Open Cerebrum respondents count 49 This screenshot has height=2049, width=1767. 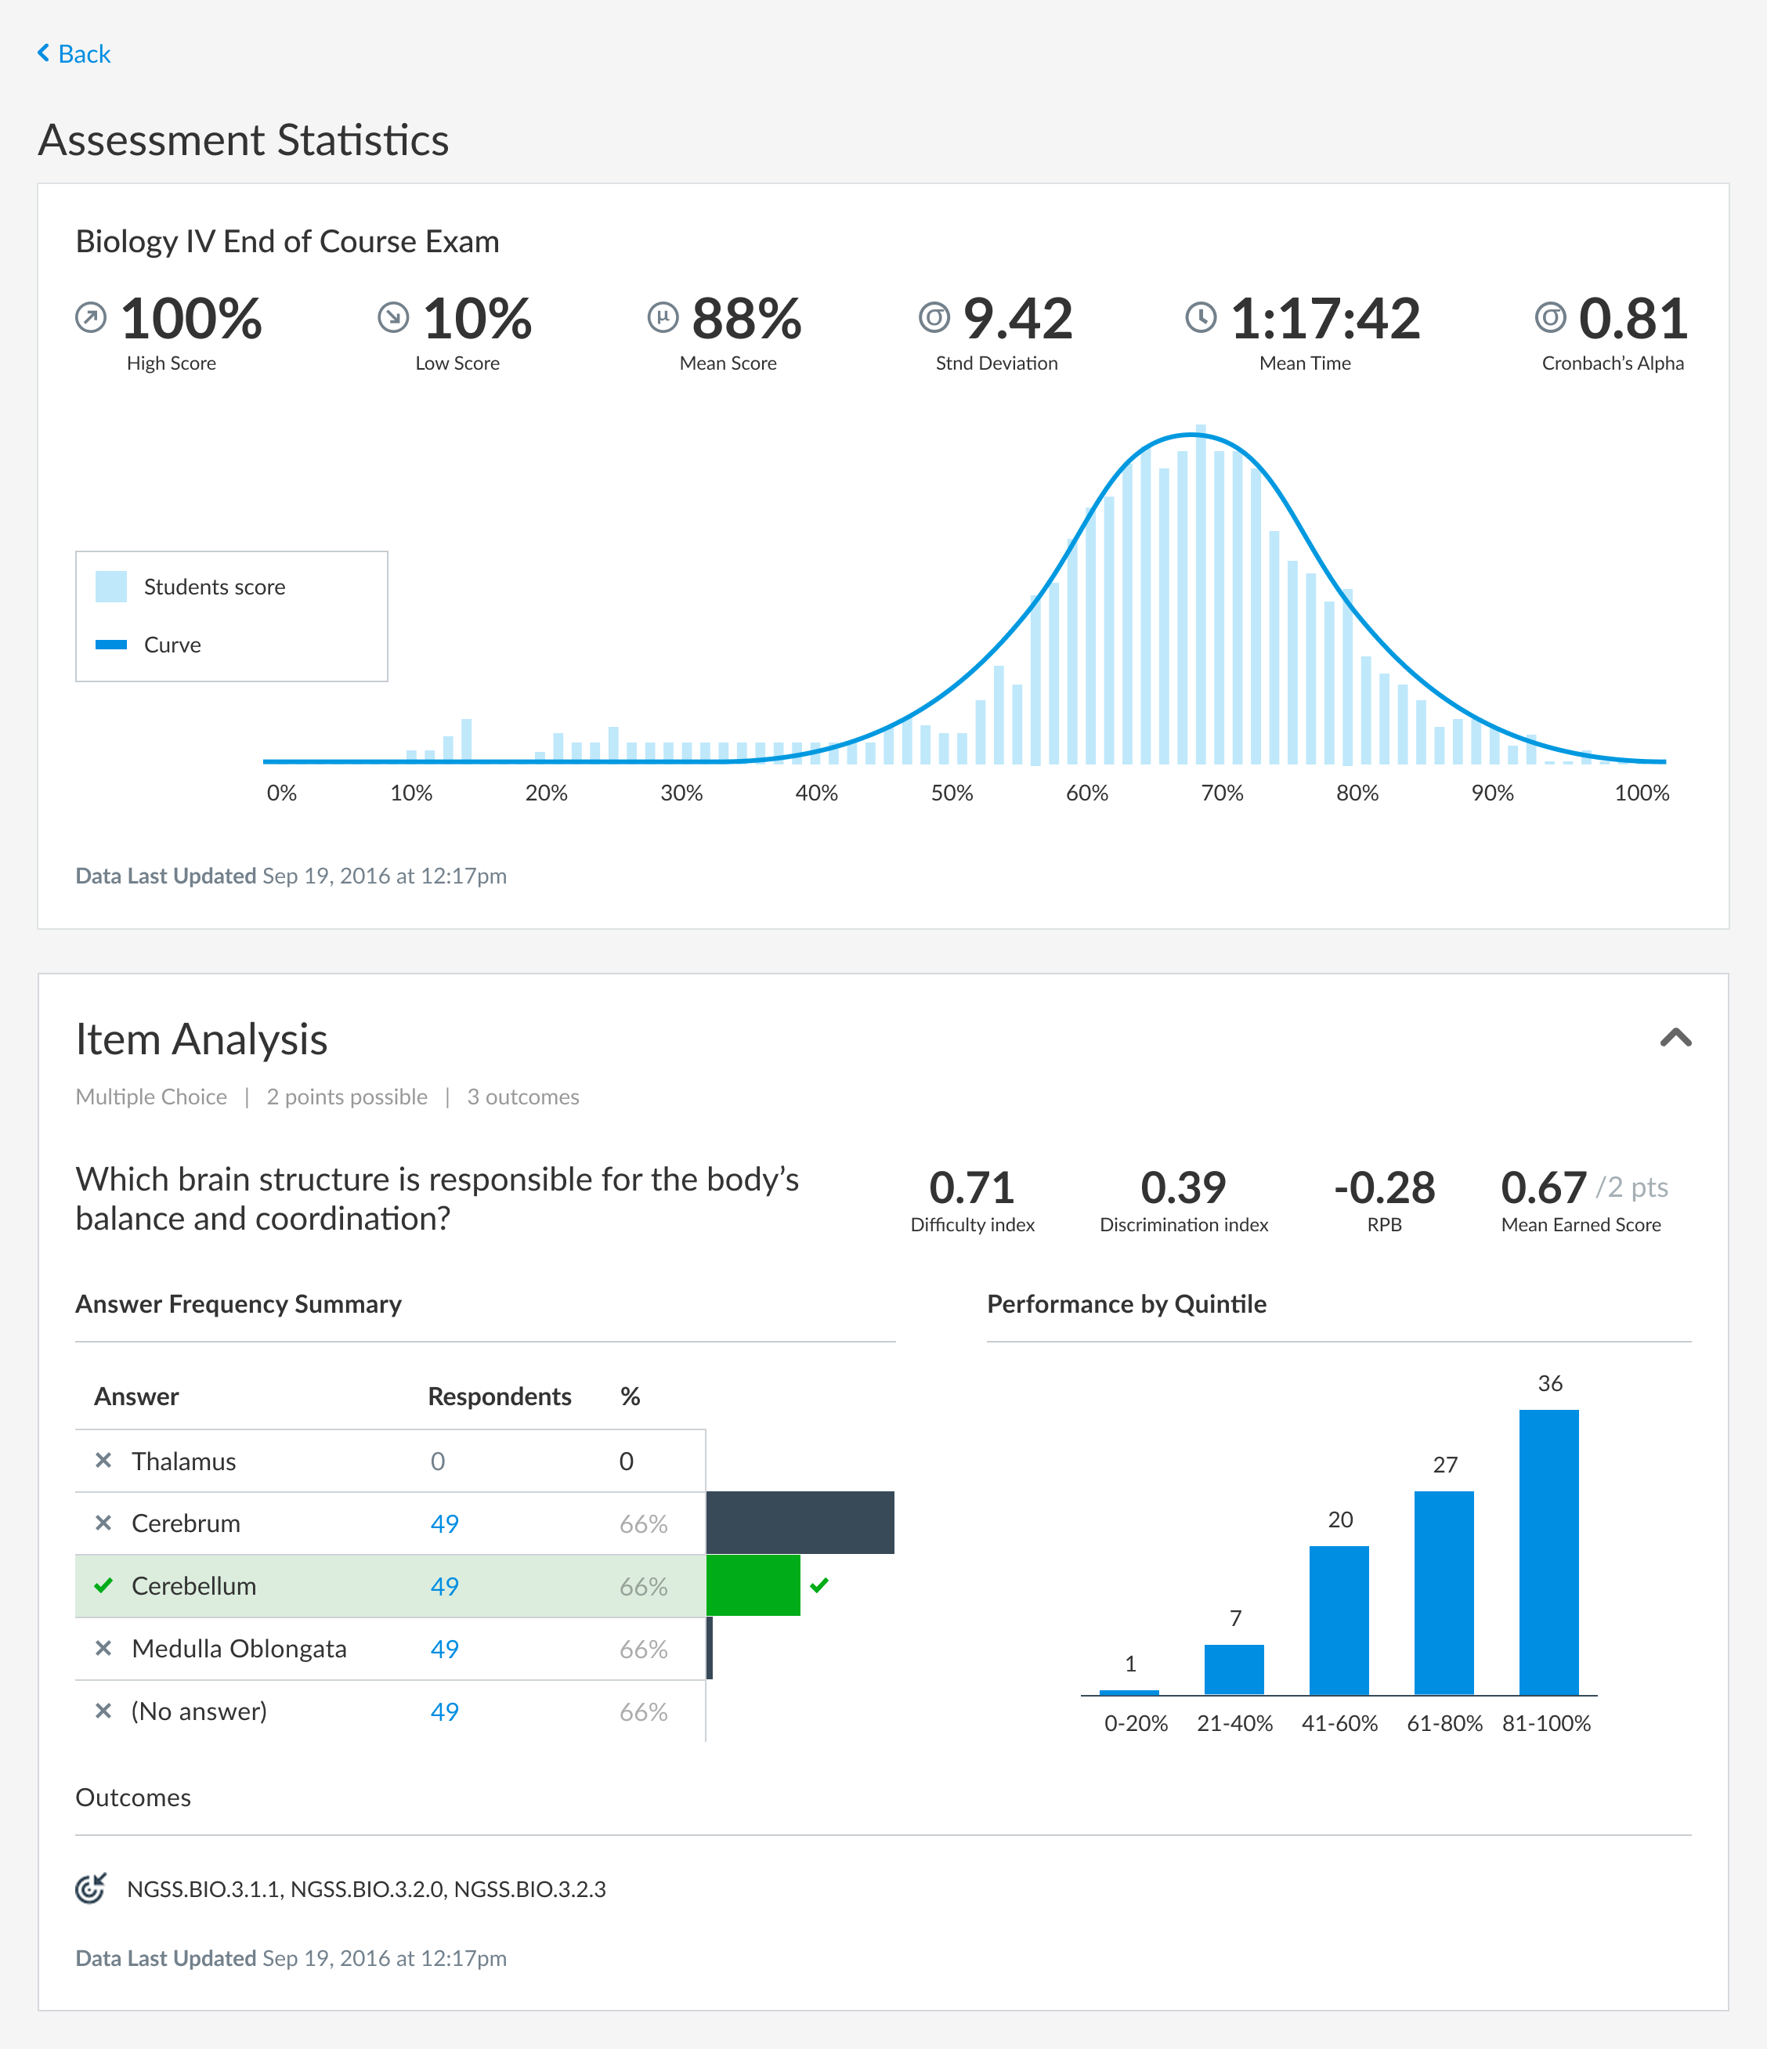[x=444, y=1523]
